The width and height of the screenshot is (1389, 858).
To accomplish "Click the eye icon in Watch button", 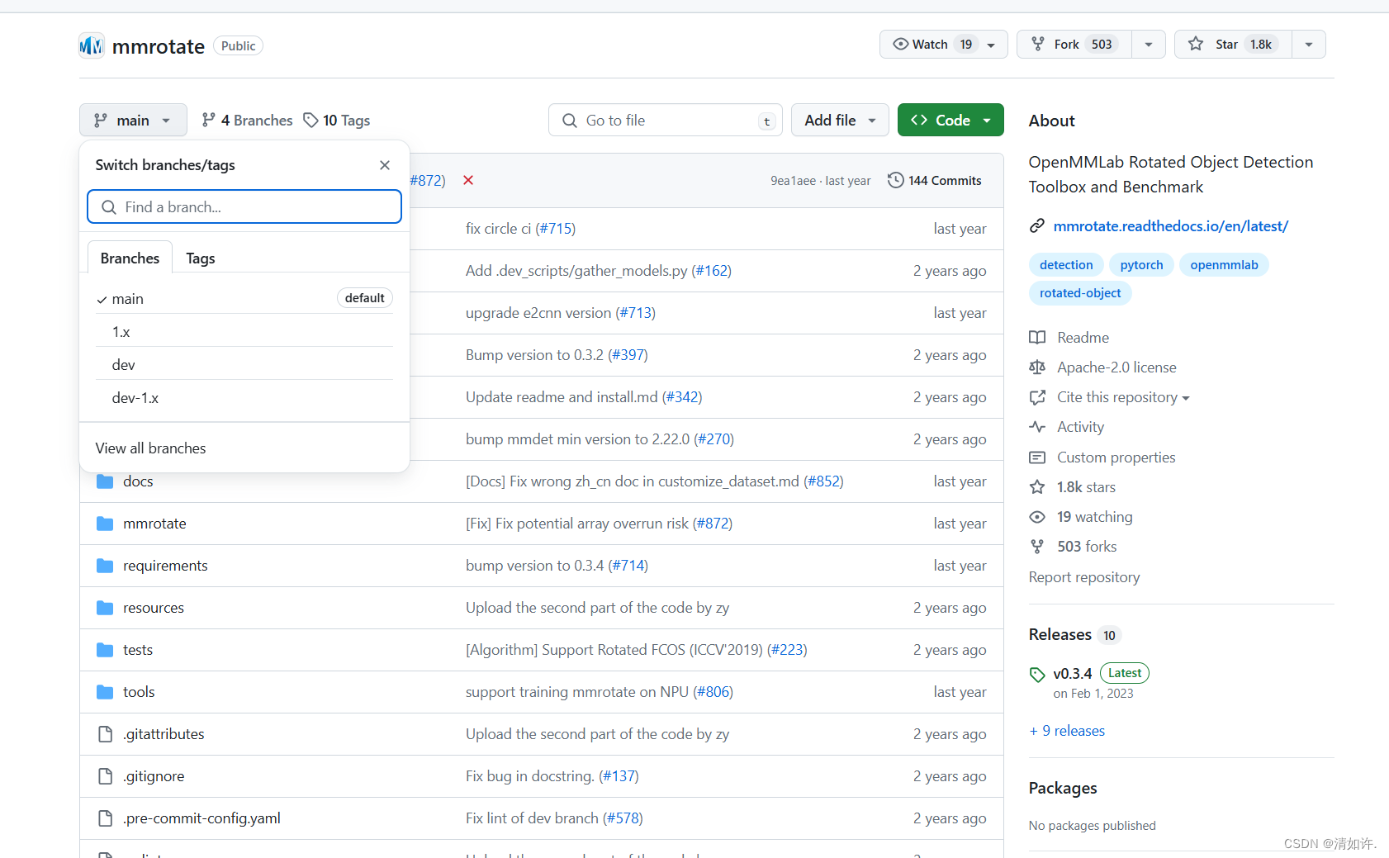I will (x=900, y=45).
